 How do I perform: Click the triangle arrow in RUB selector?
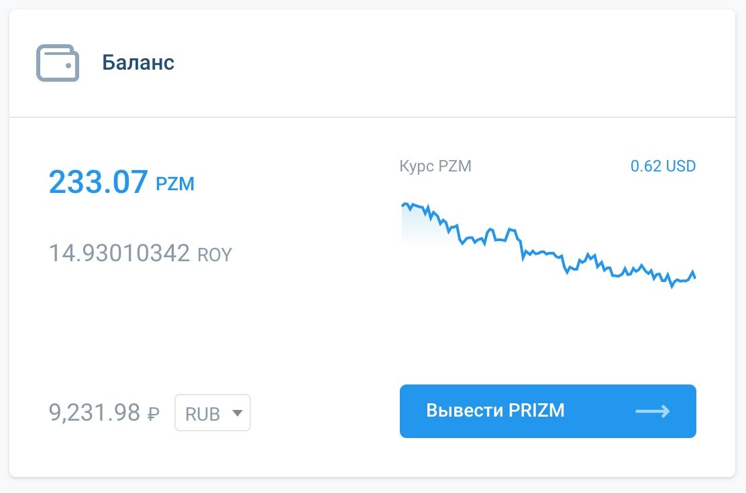(x=236, y=413)
